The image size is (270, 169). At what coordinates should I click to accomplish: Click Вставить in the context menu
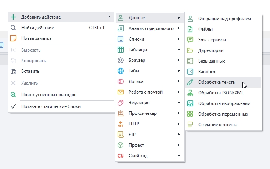[30, 71]
